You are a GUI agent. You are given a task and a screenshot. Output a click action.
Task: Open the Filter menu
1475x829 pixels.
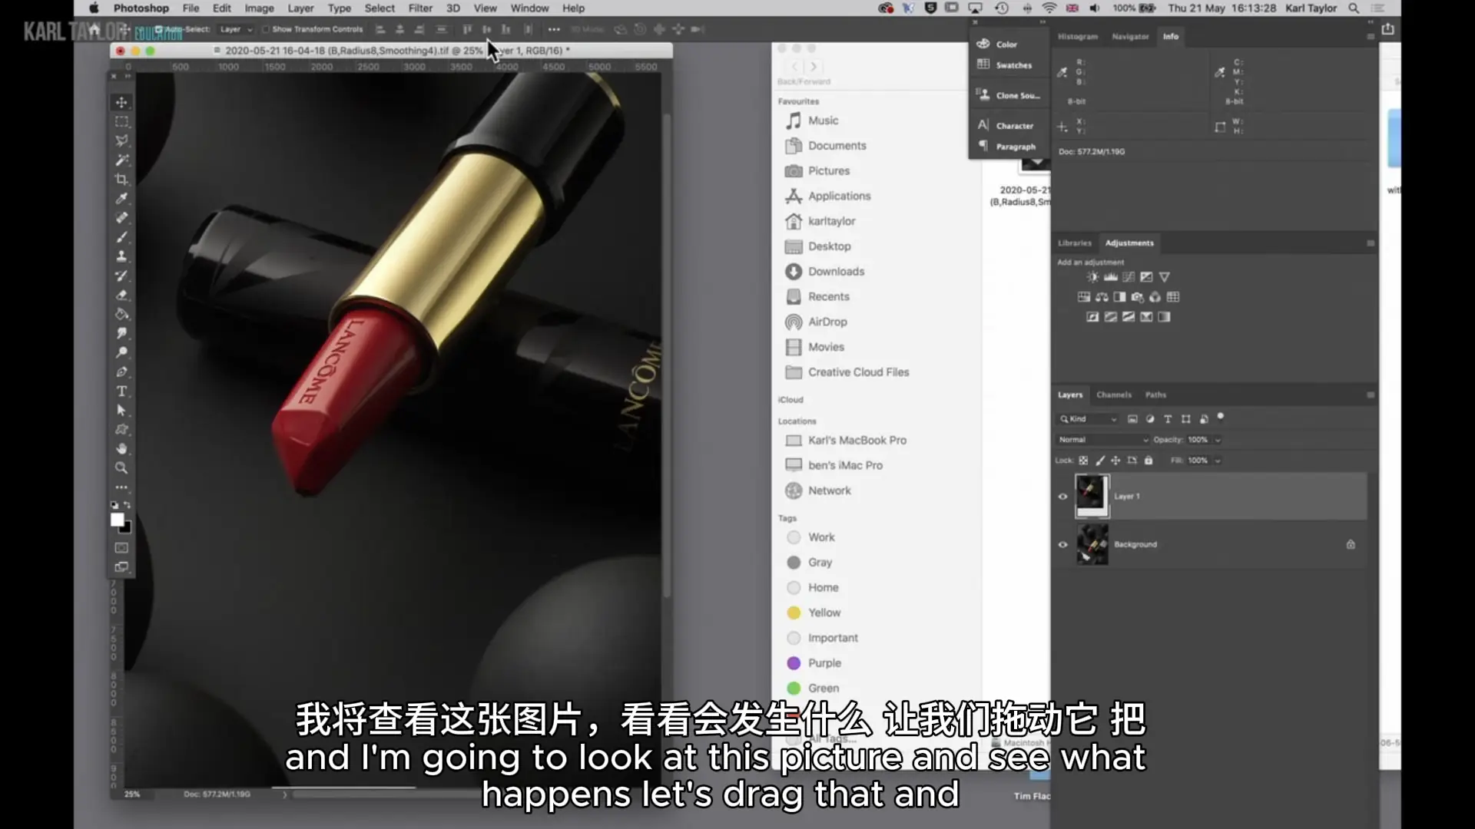[420, 8]
